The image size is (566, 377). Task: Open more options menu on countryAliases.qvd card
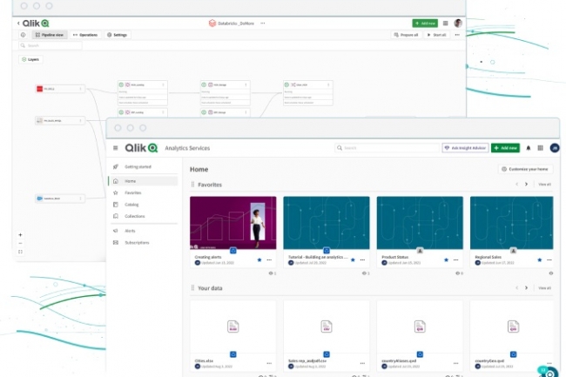click(456, 363)
